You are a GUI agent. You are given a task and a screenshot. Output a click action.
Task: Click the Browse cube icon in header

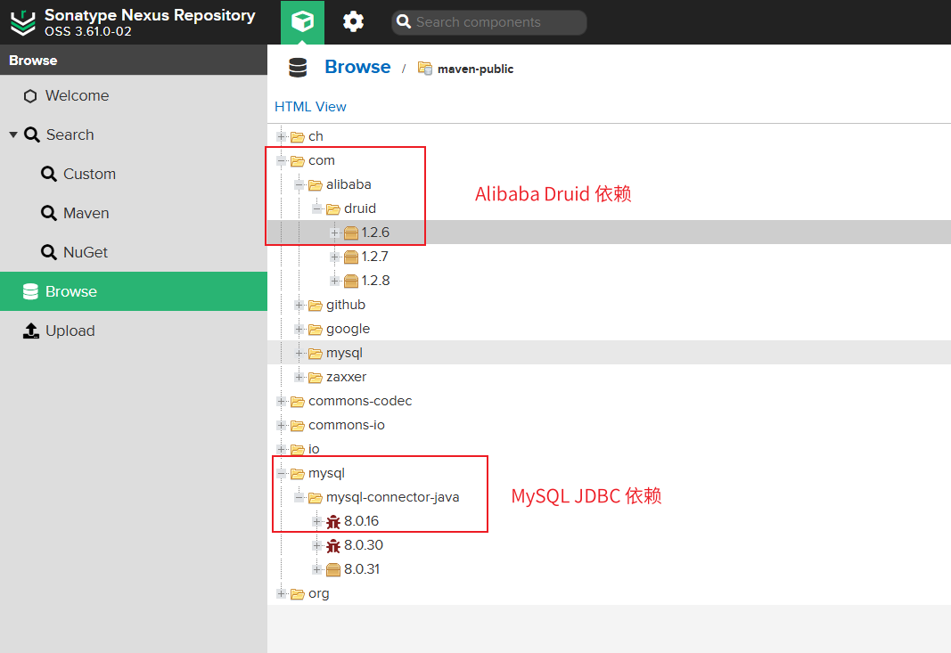pyautogui.click(x=302, y=21)
